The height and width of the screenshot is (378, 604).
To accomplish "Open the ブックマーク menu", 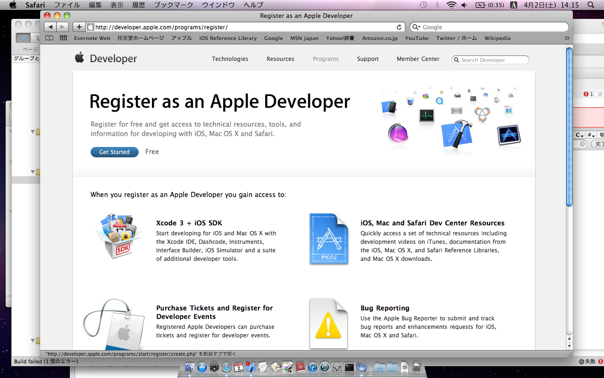I will (x=174, y=5).
